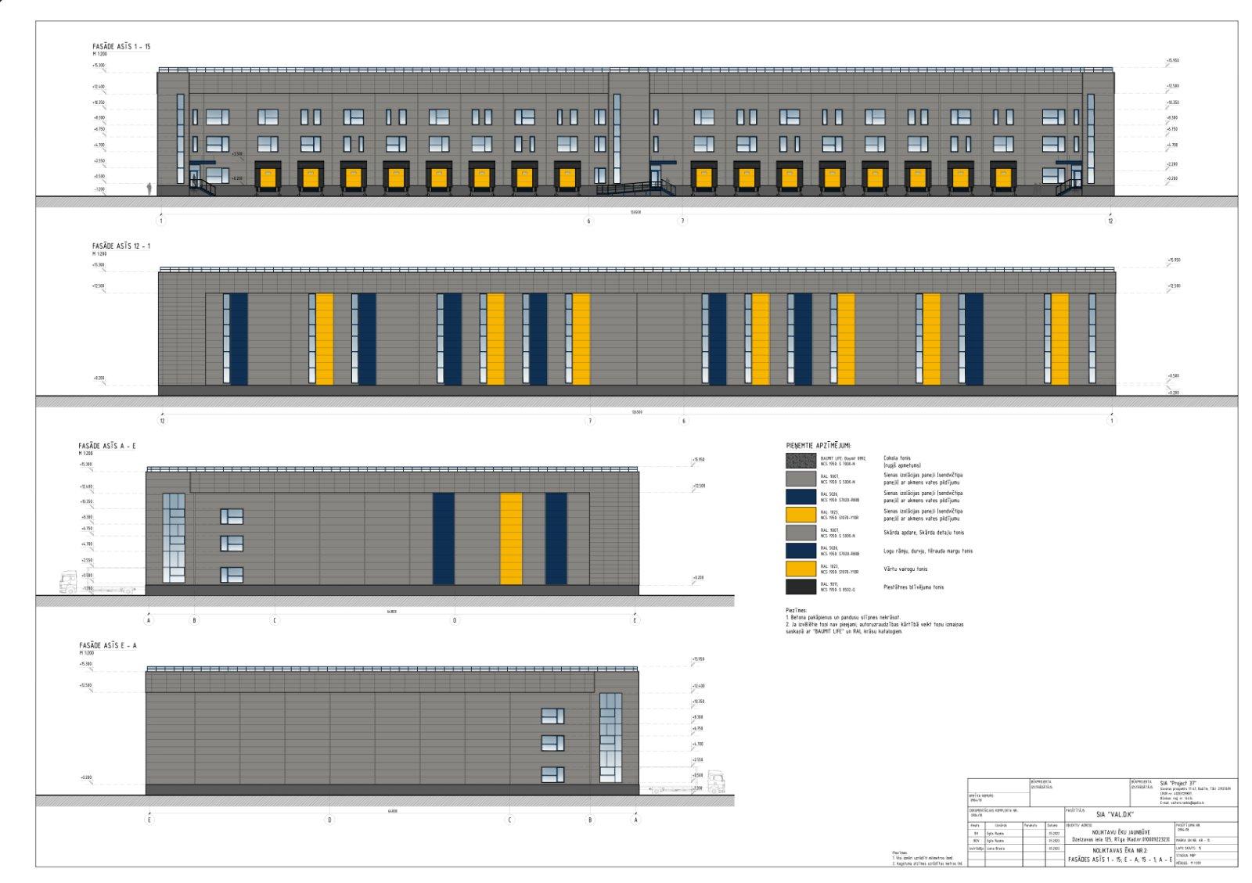Click the tall glazed stairwell window on facade A - E
Image resolution: width=1252 pixels, height=883 pixels.
click(174, 538)
